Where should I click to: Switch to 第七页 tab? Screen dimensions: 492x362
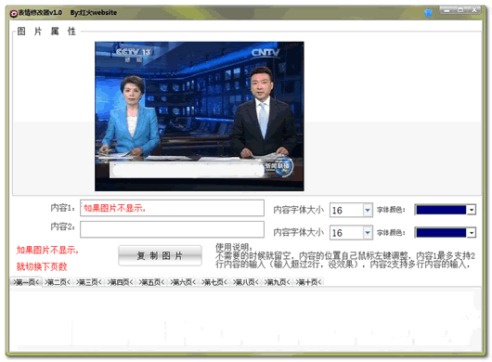pyautogui.click(x=214, y=282)
